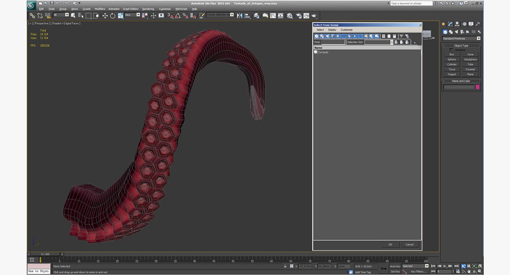Click Bind to Space Warp icon
Screen dimensions: 510x275
(48, 16)
